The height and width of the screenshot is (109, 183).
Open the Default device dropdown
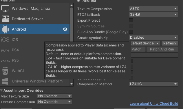pos(145,43)
